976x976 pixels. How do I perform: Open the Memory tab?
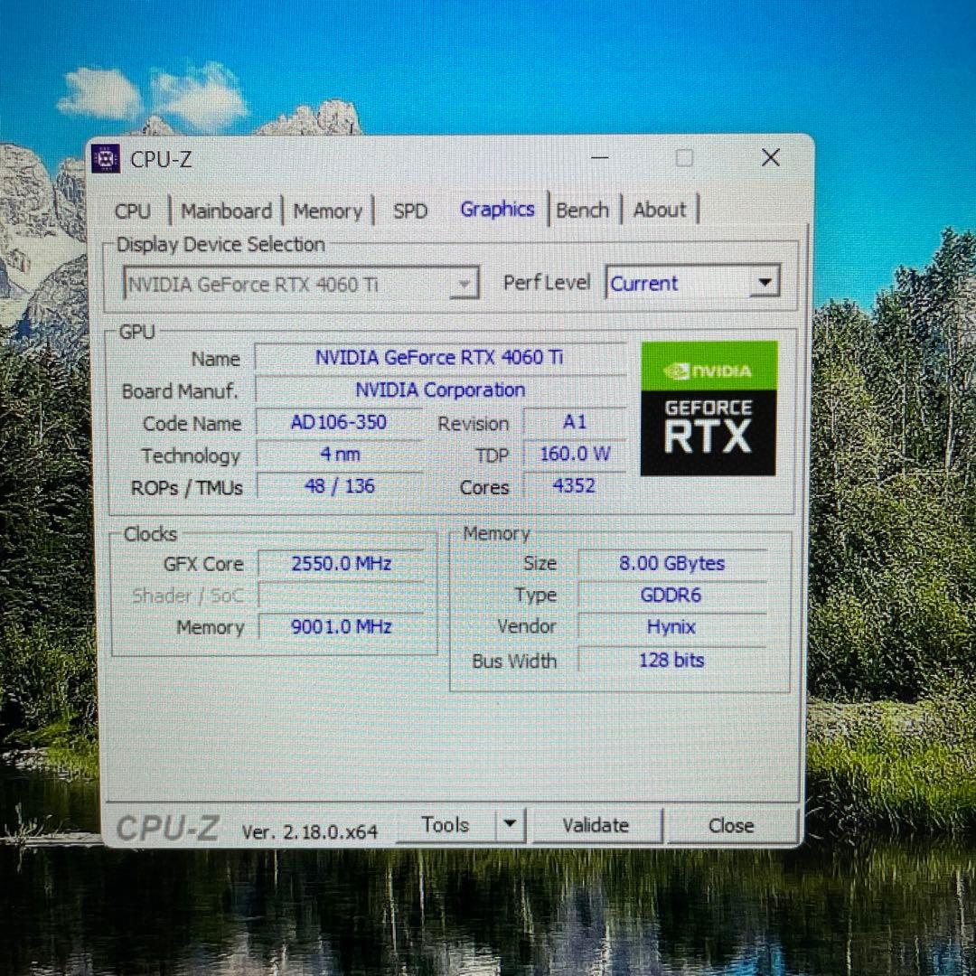tap(328, 210)
